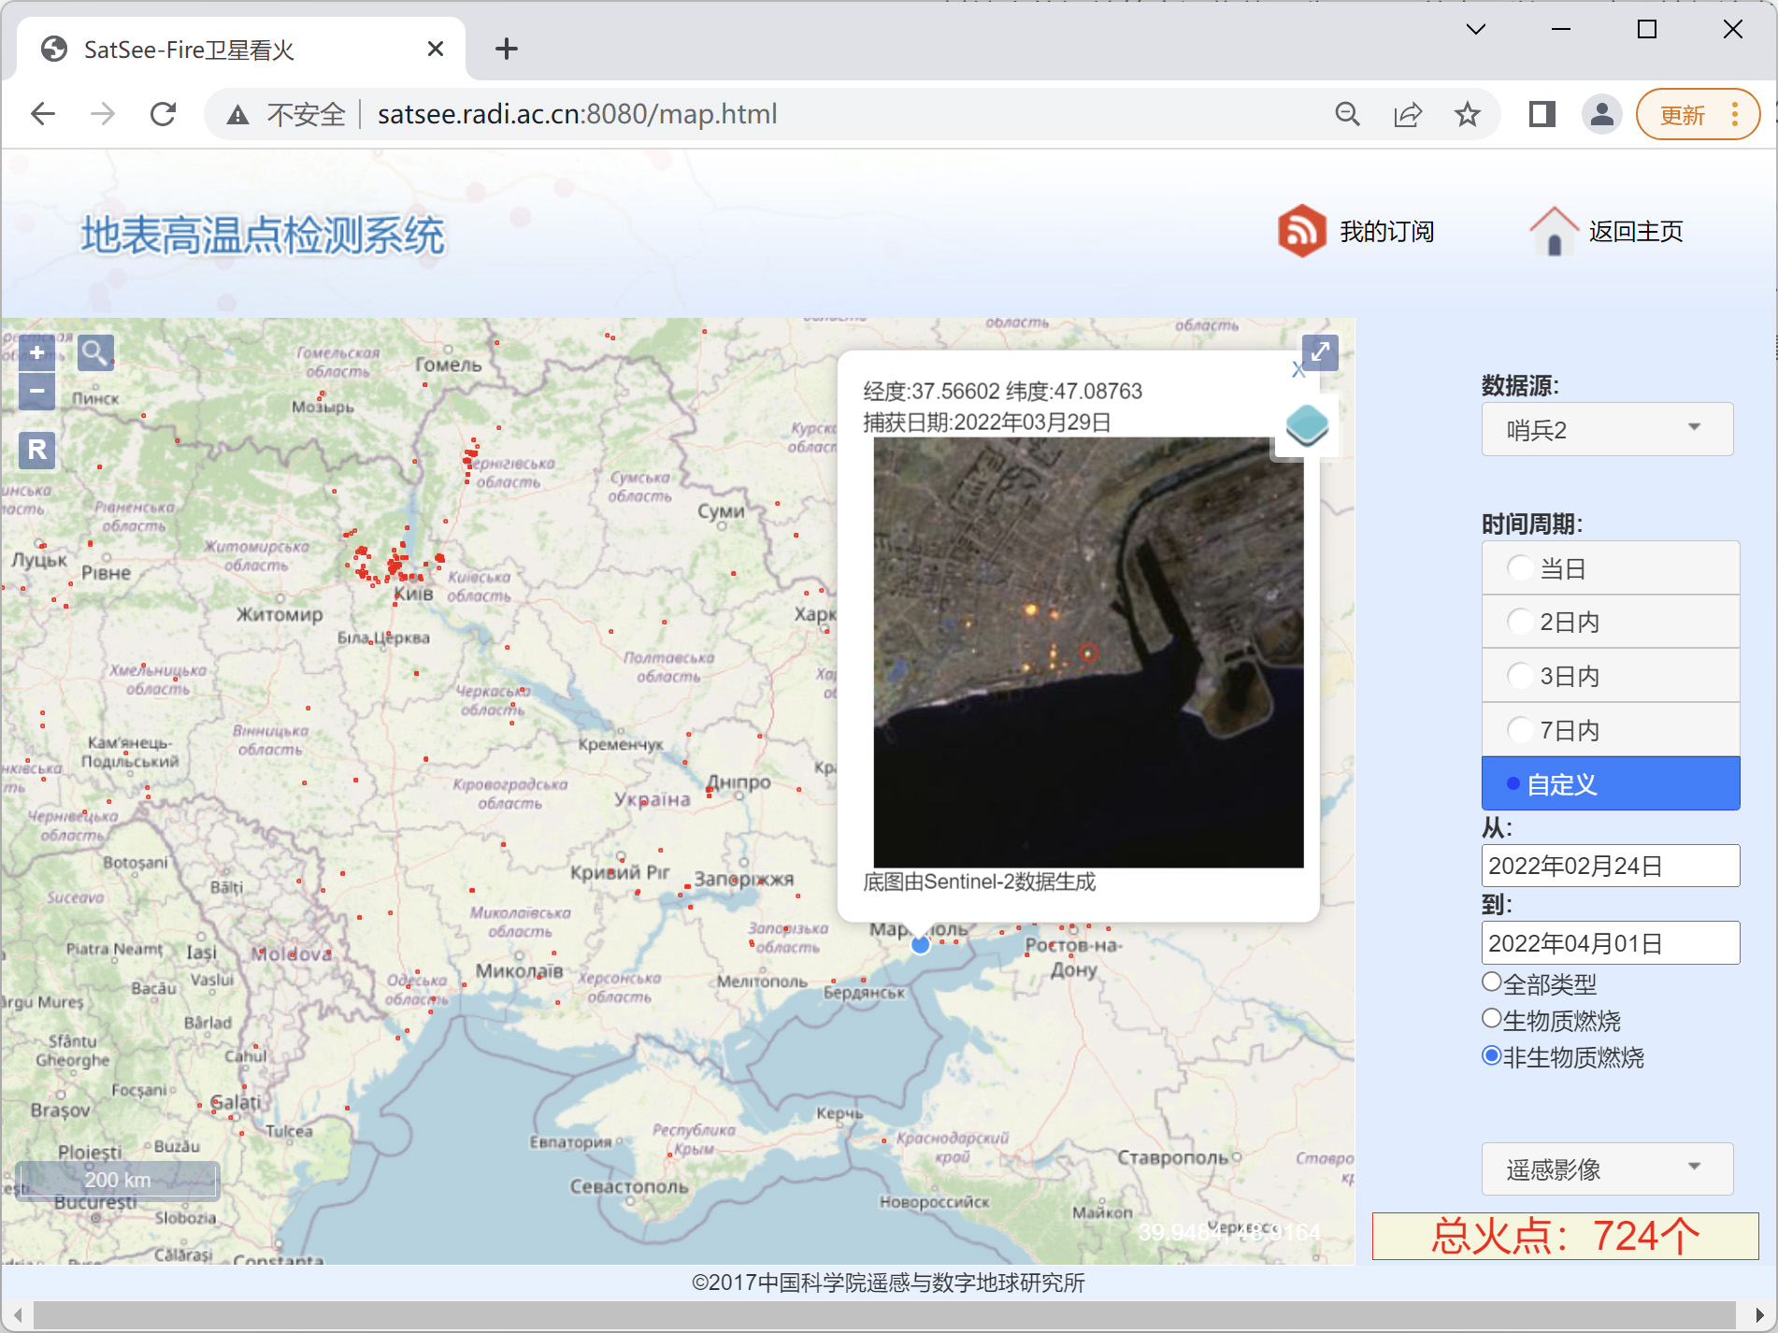Open the 哨兵2 data source dropdown
Image resolution: width=1778 pixels, height=1333 pixels.
pyautogui.click(x=1607, y=429)
